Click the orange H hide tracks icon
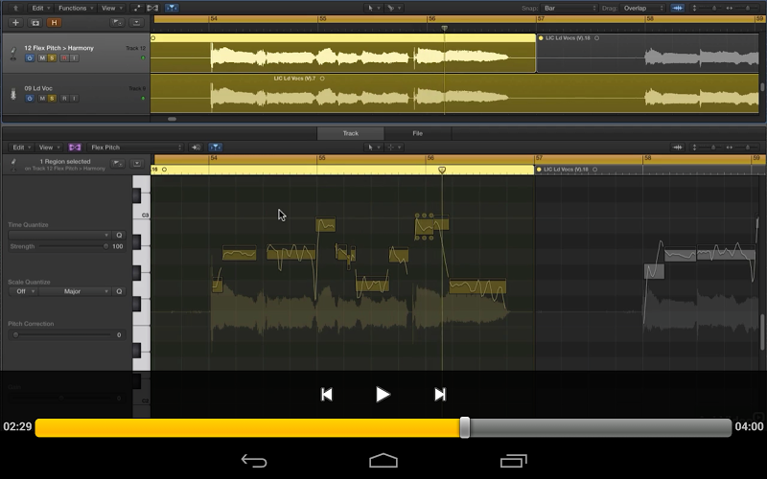The height and width of the screenshot is (479, 767). pos(54,22)
